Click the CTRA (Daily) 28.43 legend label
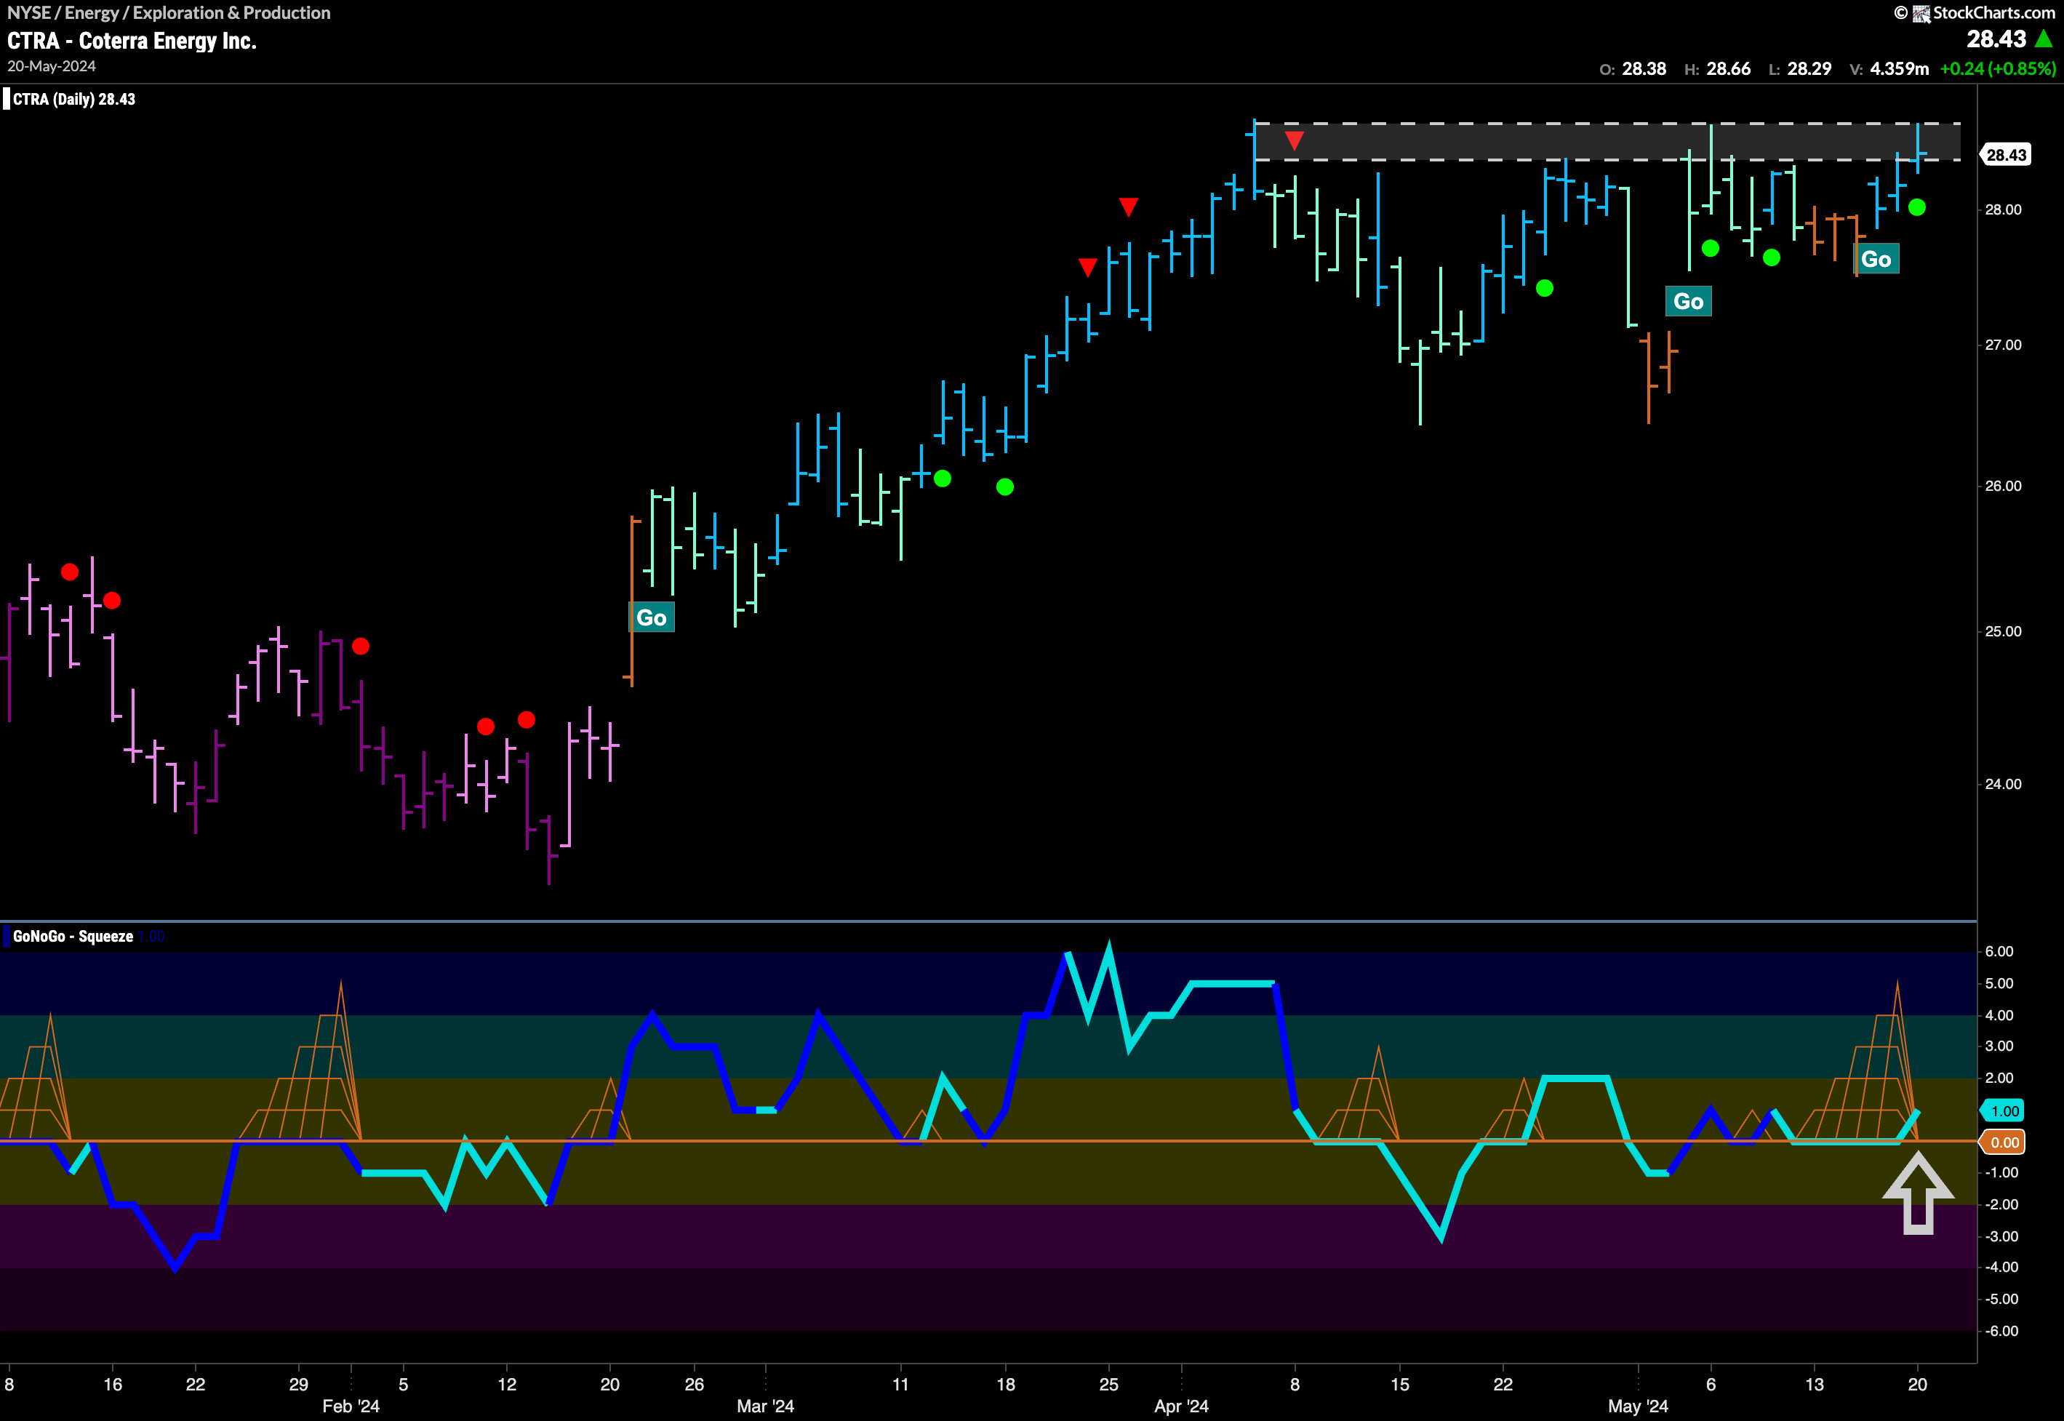This screenshot has height=1421, width=2064. point(74,99)
